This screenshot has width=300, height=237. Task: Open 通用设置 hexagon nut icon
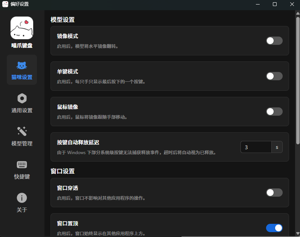click(x=22, y=98)
